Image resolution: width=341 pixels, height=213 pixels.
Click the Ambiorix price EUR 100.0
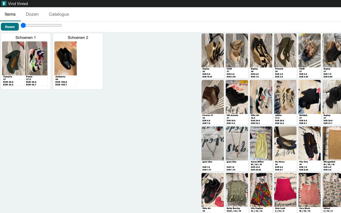[61, 82]
